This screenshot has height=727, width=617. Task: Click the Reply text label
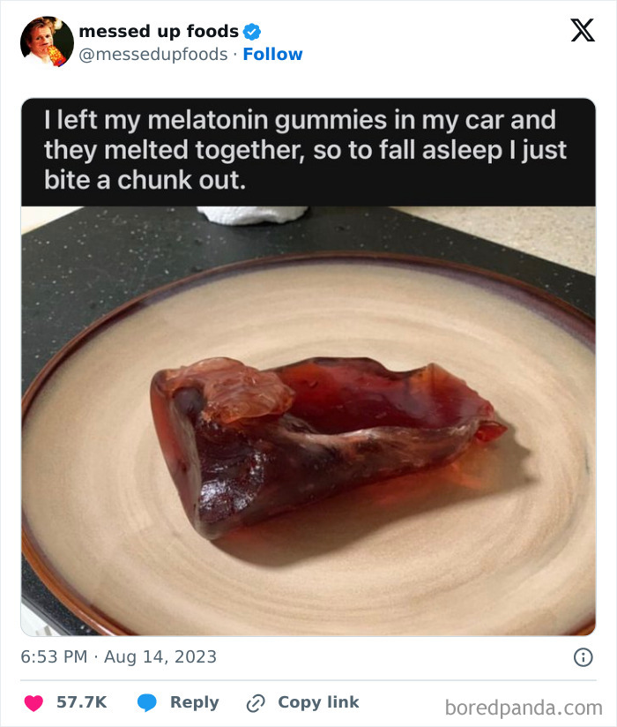pos(195,702)
